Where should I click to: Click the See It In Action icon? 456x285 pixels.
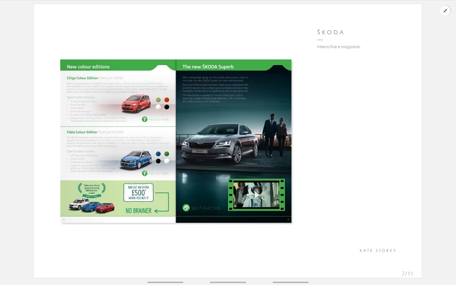pyautogui.click(x=186, y=208)
